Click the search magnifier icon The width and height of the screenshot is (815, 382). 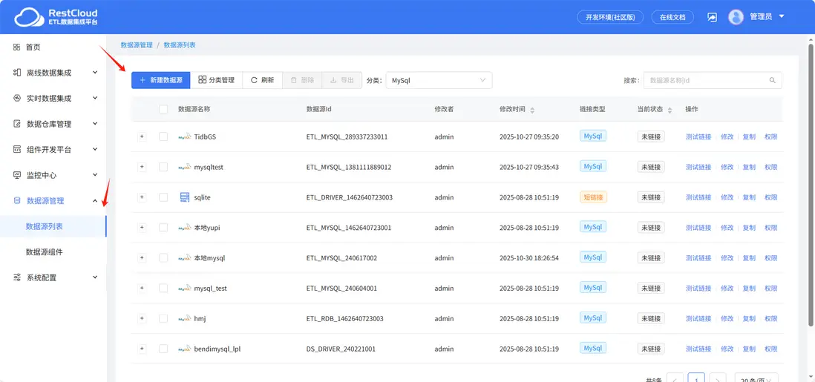772,80
